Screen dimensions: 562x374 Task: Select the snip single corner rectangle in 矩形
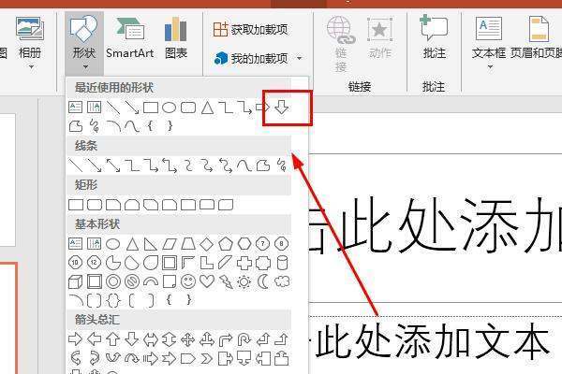point(113,205)
